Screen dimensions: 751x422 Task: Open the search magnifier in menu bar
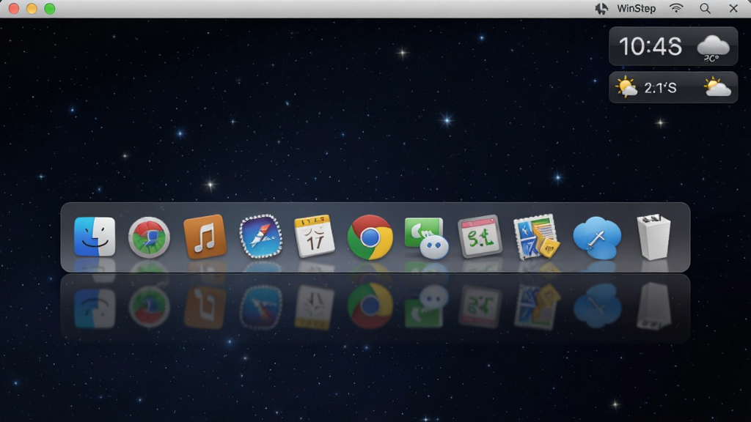tap(705, 9)
